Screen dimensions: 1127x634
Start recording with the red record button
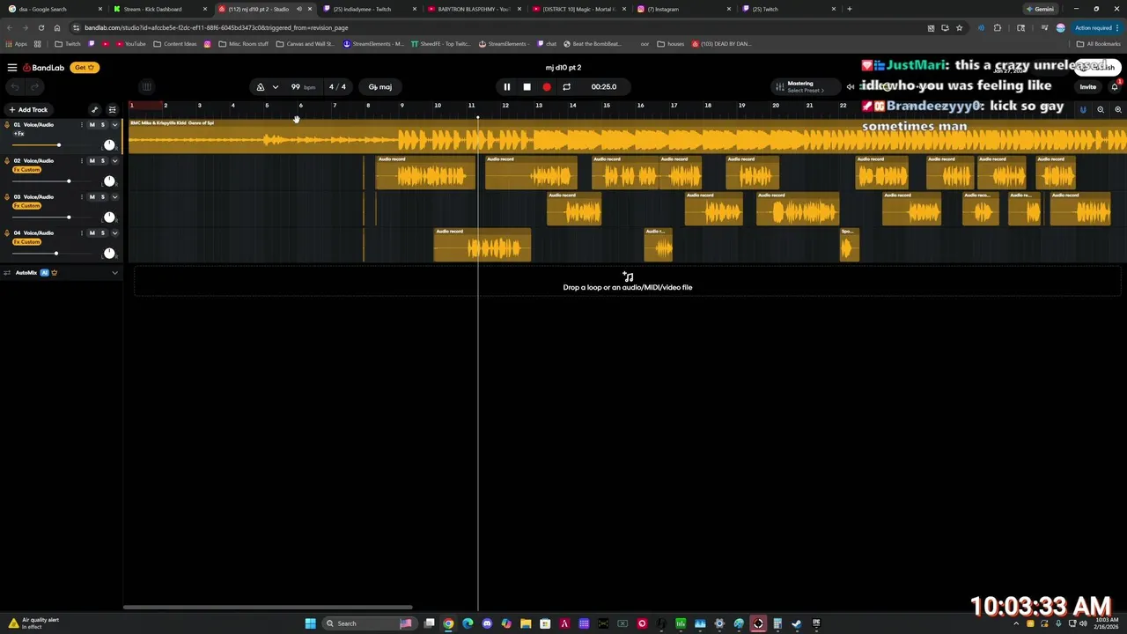[547, 87]
